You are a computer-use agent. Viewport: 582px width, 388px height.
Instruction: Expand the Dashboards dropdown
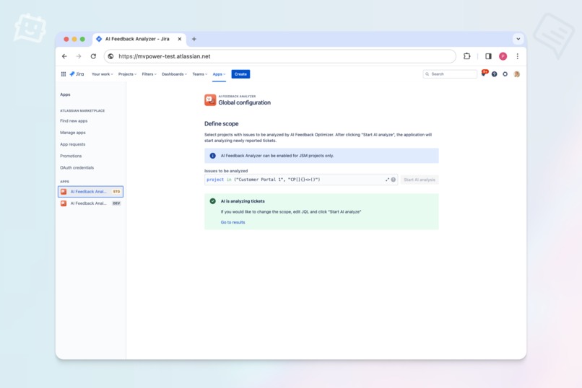point(174,74)
